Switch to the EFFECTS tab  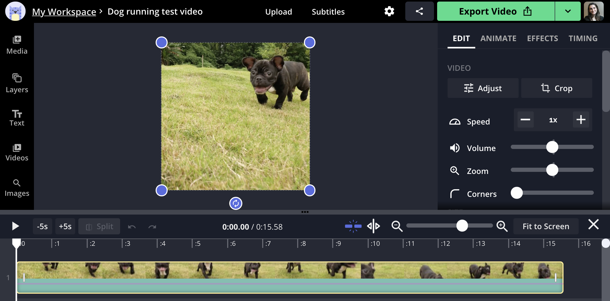(543, 38)
